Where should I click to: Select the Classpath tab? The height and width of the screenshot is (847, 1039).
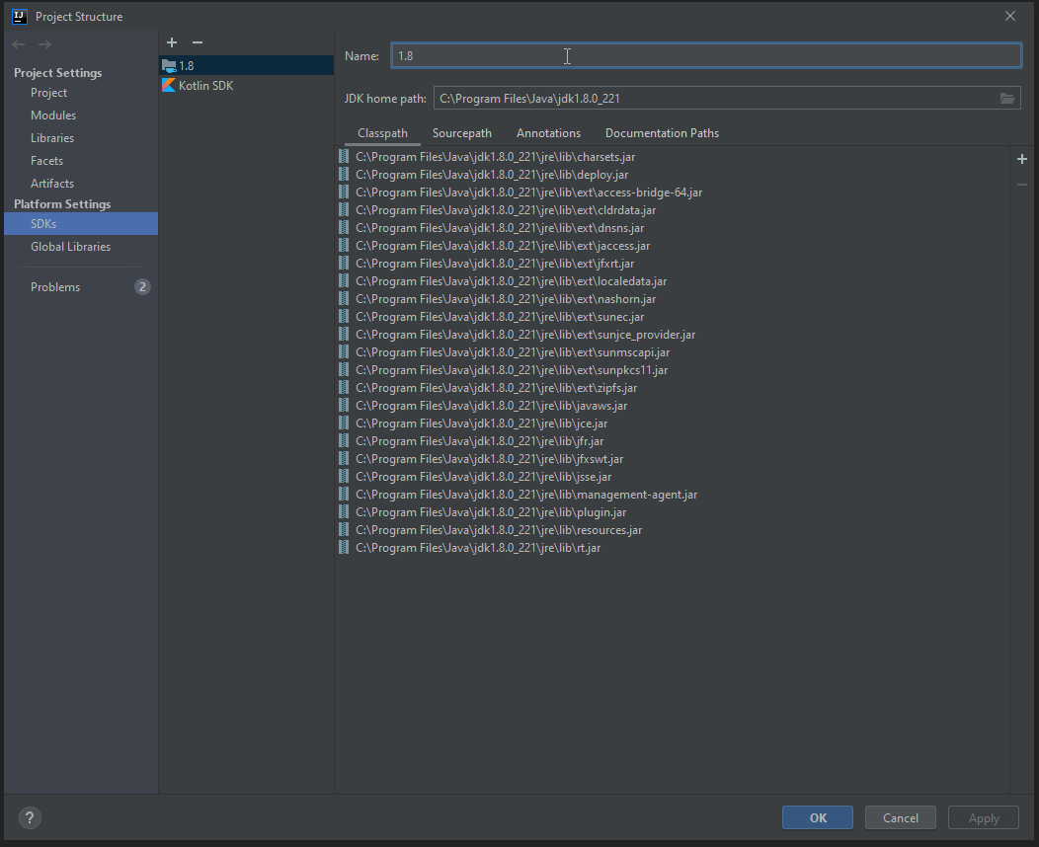click(382, 132)
